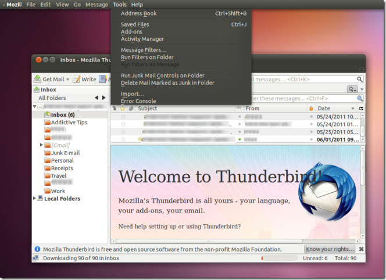This screenshot has width=386, height=280.
Task: Sort by starred column header
Action: coord(123,108)
